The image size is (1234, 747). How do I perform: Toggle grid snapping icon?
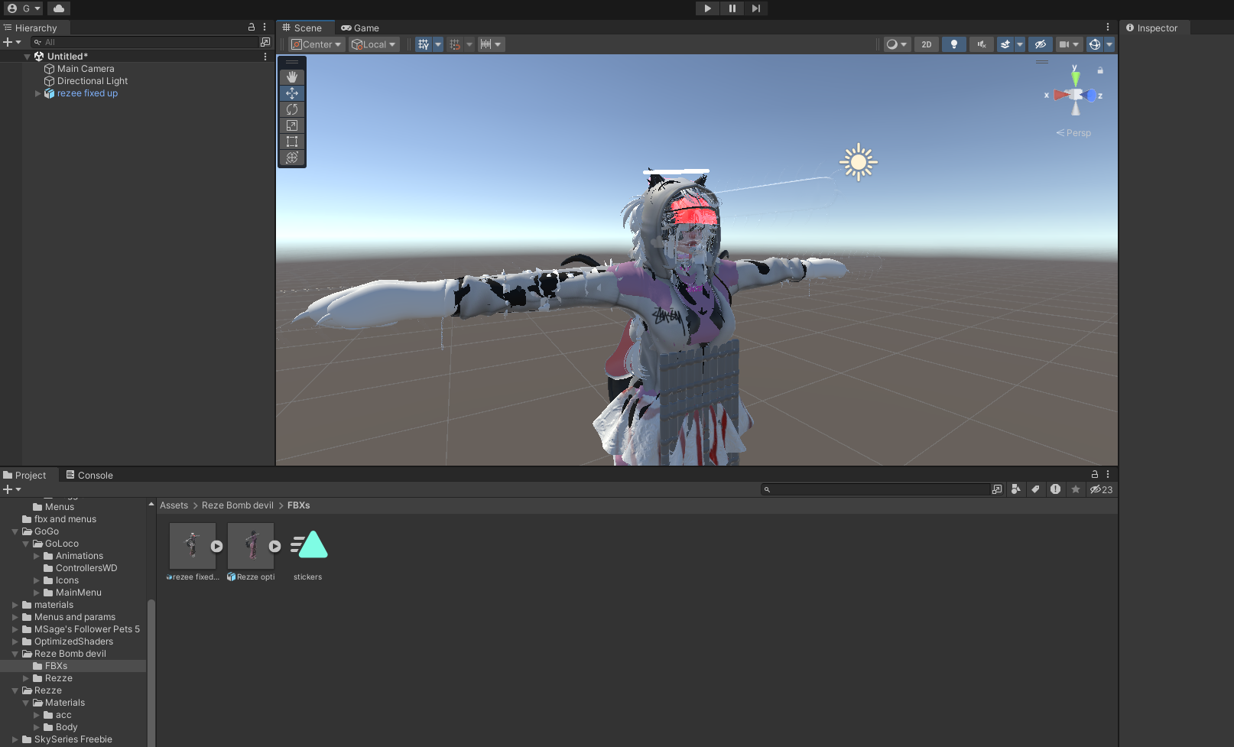[455, 44]
